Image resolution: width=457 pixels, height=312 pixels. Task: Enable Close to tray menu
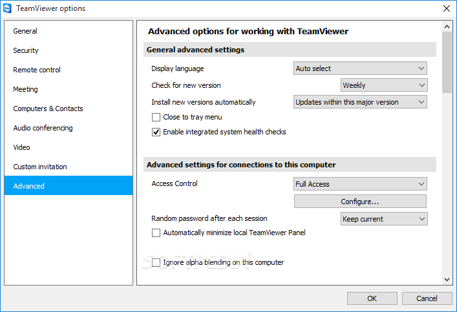156,117
